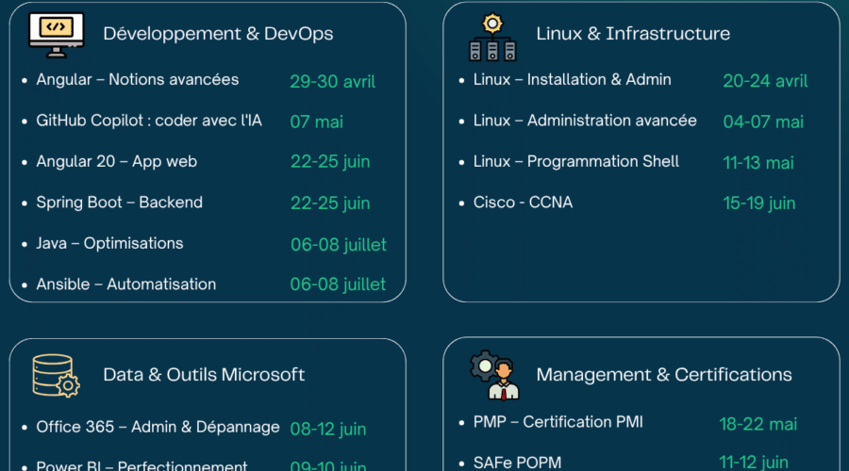The height and width of the screenshot is (471, 849).
Task: Choose Spring Boot – Backend training
Action: point(120,203)
